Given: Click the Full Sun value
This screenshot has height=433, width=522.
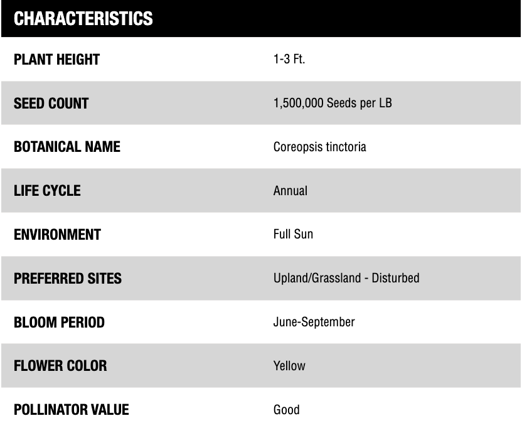Looking at the screenshot, I should click(x=293, y=235).
